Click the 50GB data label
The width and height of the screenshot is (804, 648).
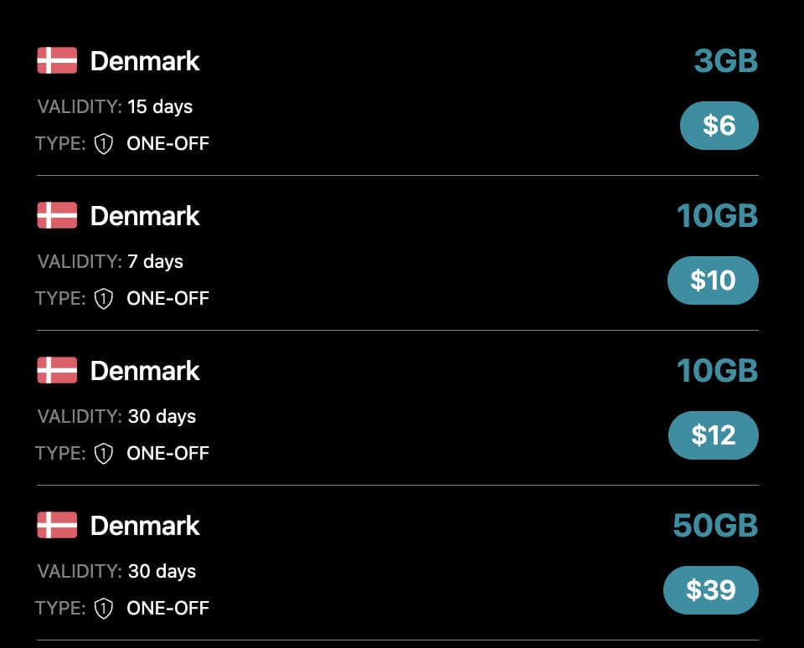click(x=714, y=525)
